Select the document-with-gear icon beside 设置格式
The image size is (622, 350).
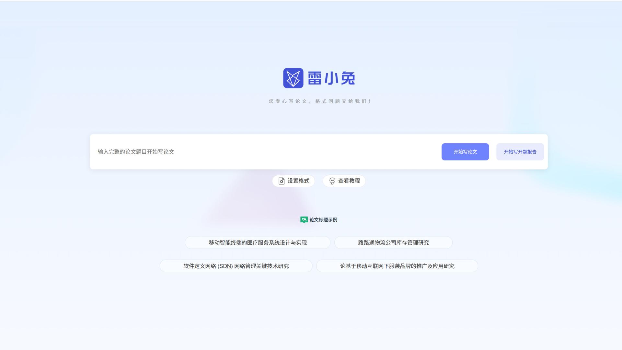281,181
